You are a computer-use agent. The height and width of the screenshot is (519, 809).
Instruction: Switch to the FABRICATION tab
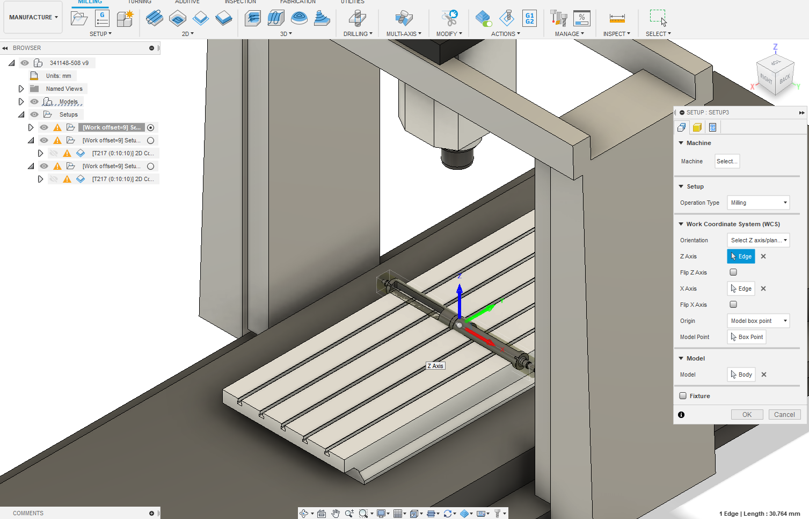[x=297, y=2]
